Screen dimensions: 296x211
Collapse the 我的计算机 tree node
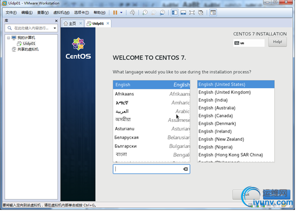(9, 38)
